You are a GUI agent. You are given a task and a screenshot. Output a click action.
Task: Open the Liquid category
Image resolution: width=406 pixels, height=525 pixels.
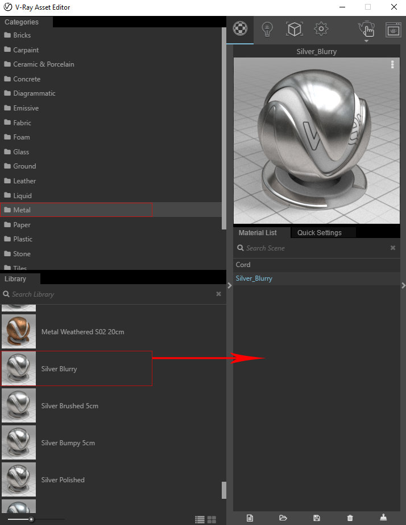click(x=110, y=196)
